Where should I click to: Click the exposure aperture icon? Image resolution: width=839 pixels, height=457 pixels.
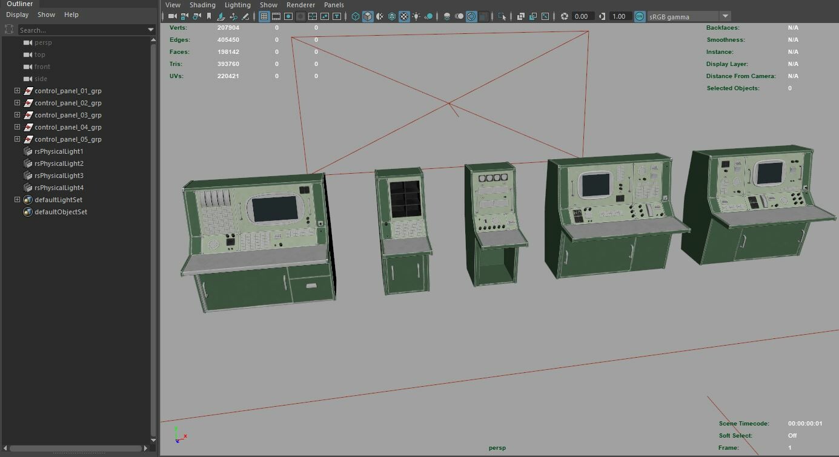[565, 16]
